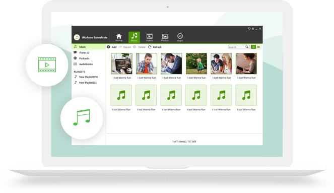Open playlist New Playlist333
The image size is (334, 193).
[x=89, y=83]
